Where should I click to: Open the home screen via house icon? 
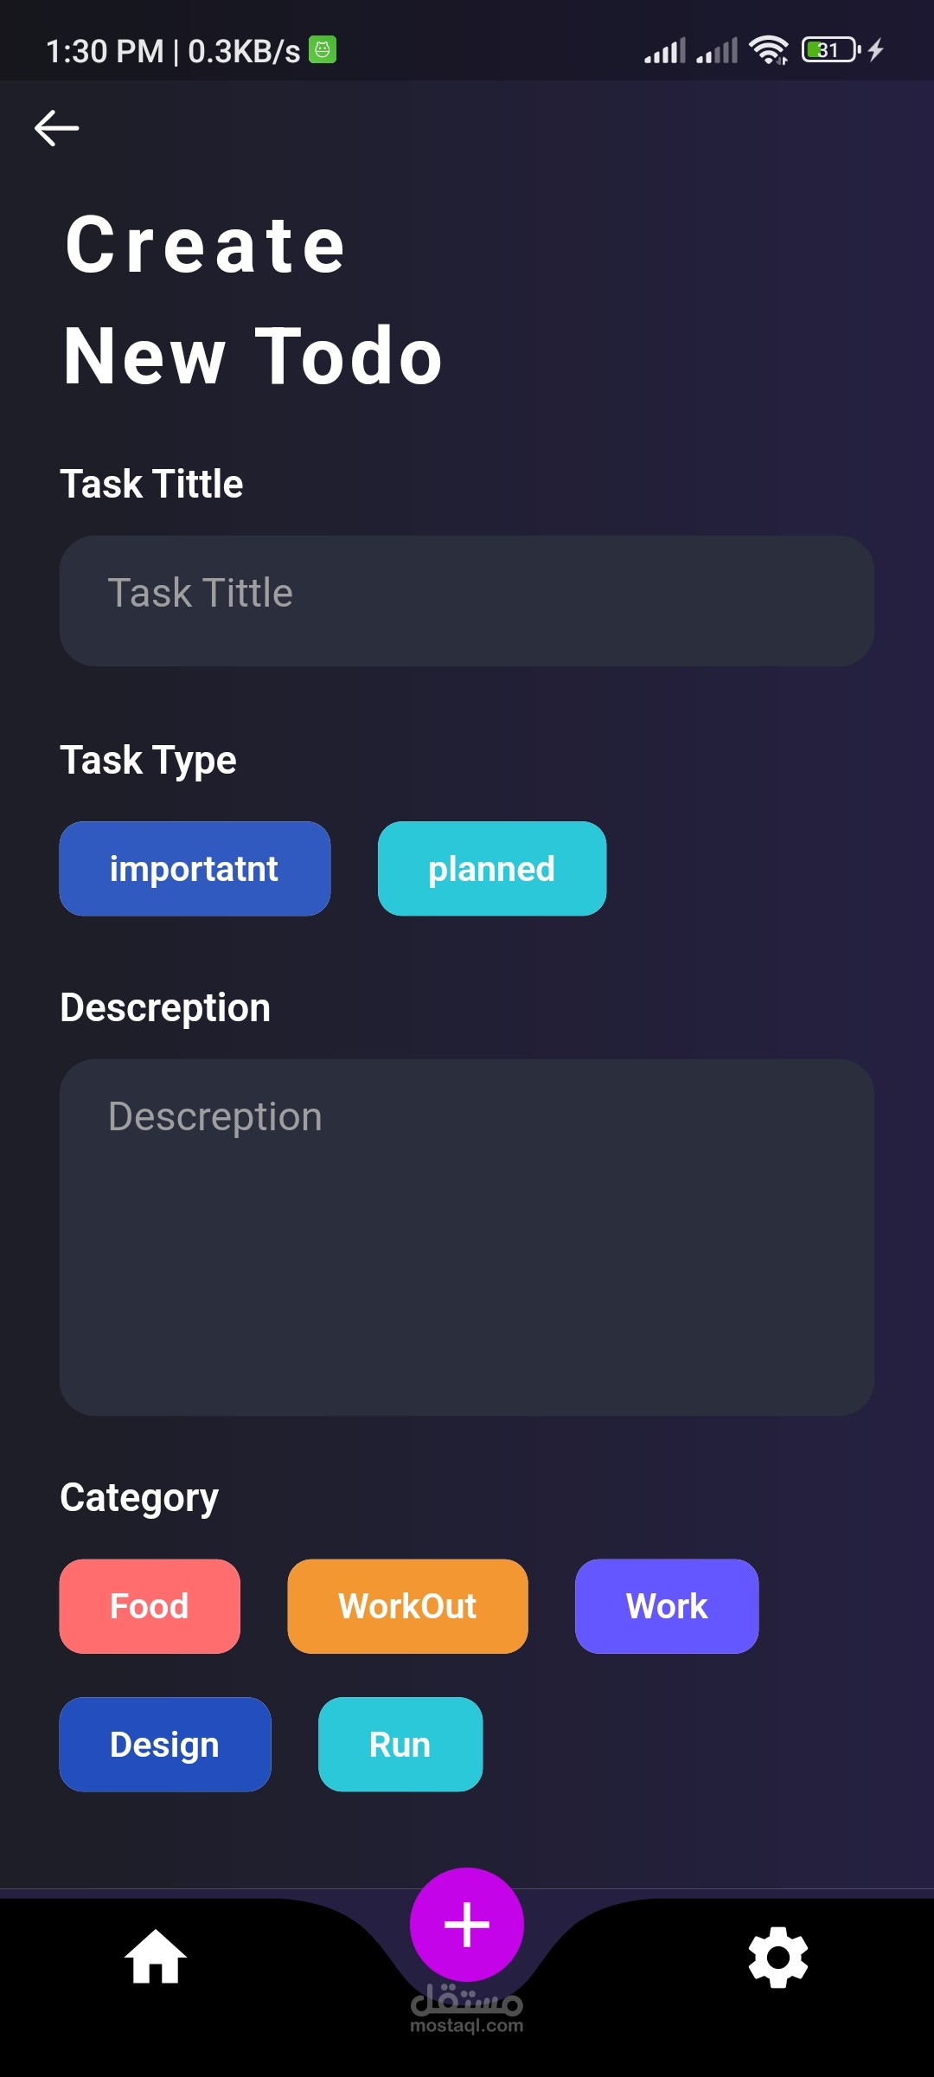click(156, 1958)
